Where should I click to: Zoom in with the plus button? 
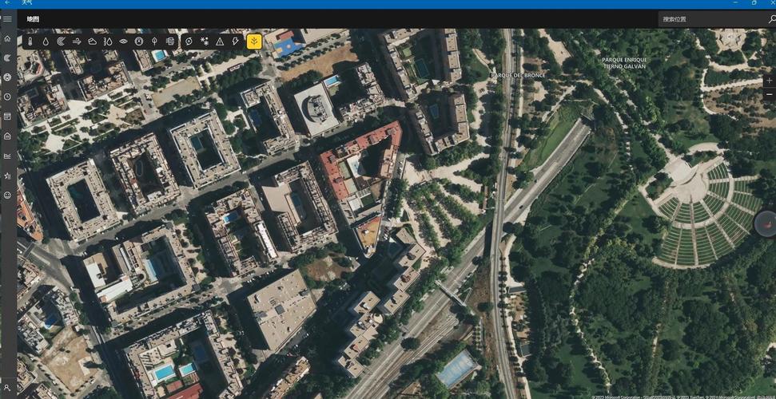(x=769, y=80)
